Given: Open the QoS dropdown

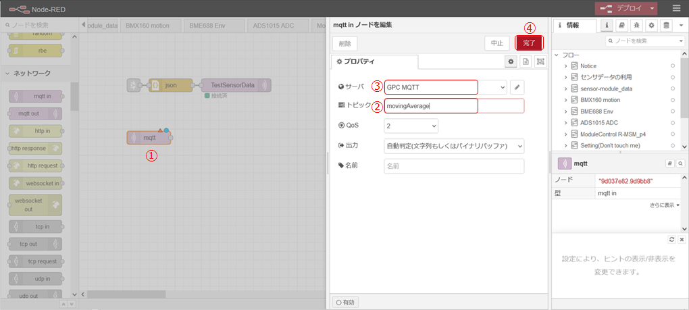Looking at the screenshot, I should tap(411, 126).
